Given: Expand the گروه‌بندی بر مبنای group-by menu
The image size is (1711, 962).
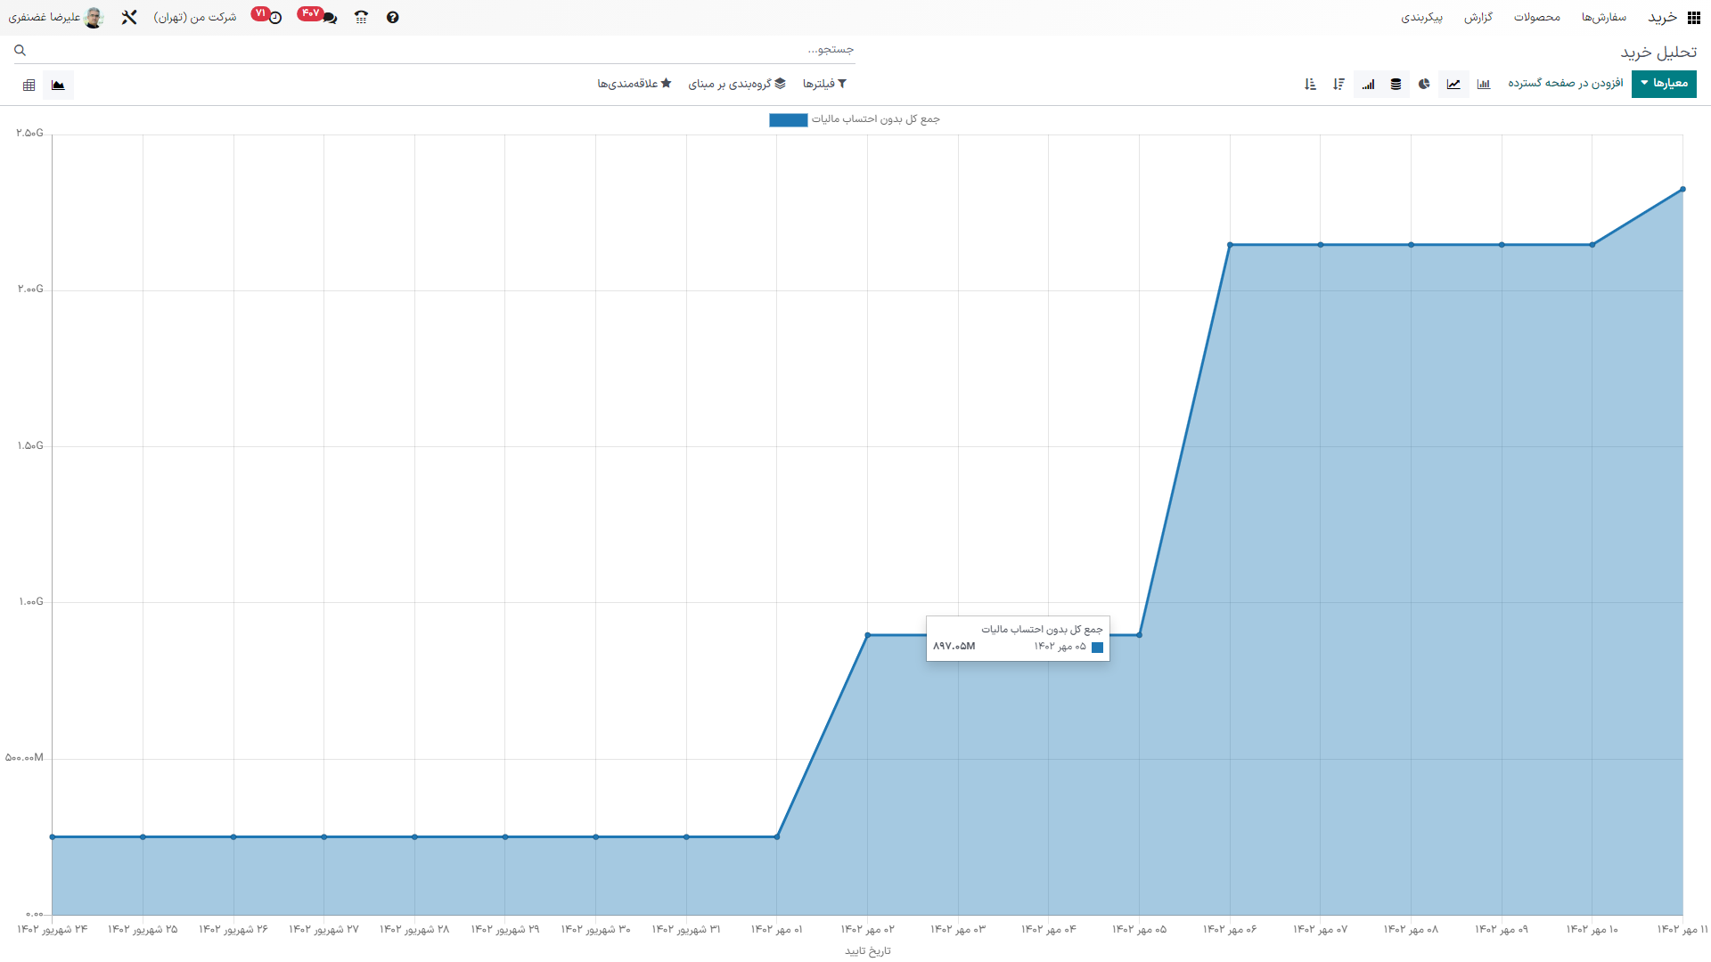Looking at the screenshot, I should pos(737,84).
